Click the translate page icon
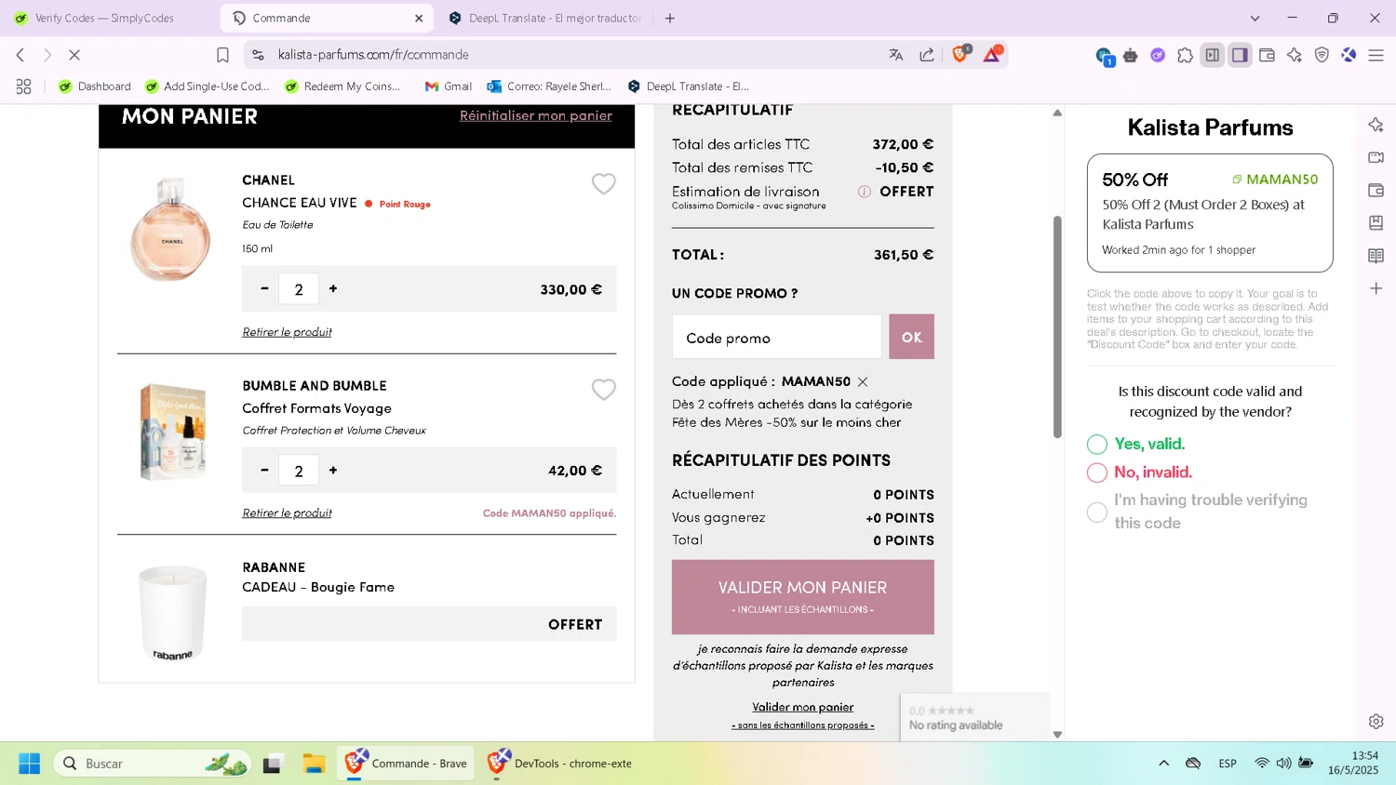The height and width of the screenshot is (785, 1396). pyautogui.click(x=896, y=55)
